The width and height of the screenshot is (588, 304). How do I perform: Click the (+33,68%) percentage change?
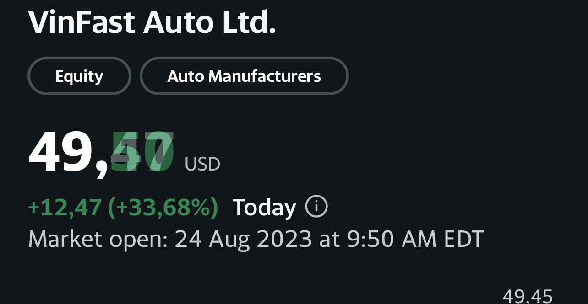pyautogui.click(x=163, y=208)
